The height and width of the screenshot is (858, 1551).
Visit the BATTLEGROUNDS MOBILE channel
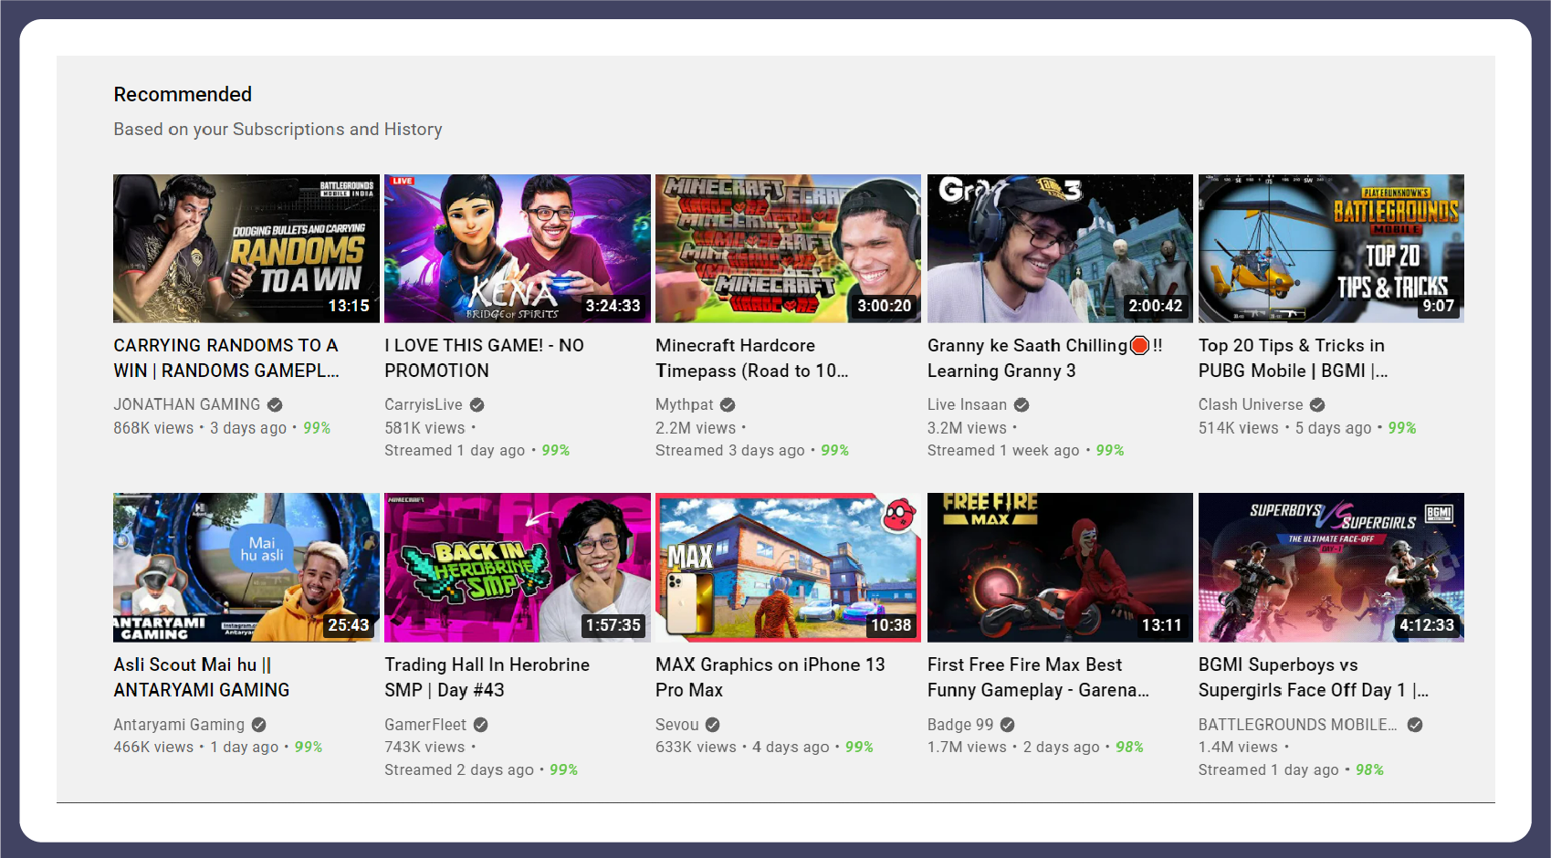(1298, 725)
